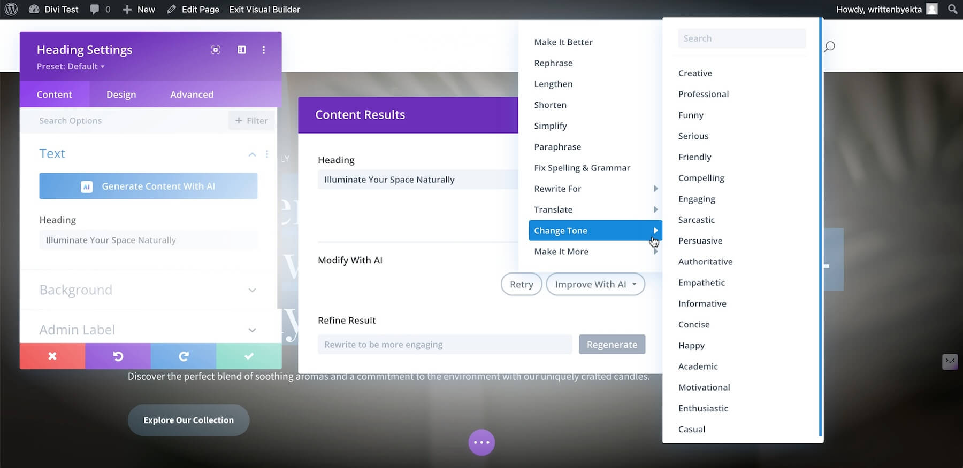The image size is (963, 468).
Task: Choose Simplify option
Action: tap(551, 126)
